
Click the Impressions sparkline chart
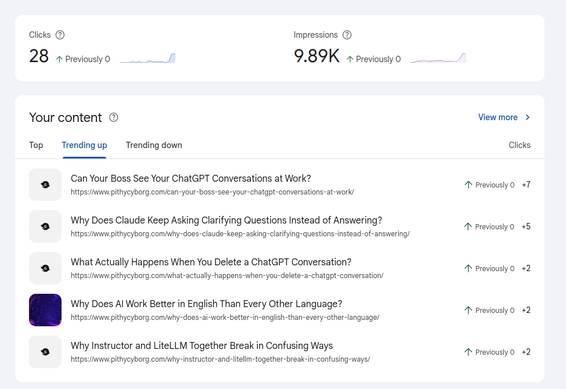(438, 58)
